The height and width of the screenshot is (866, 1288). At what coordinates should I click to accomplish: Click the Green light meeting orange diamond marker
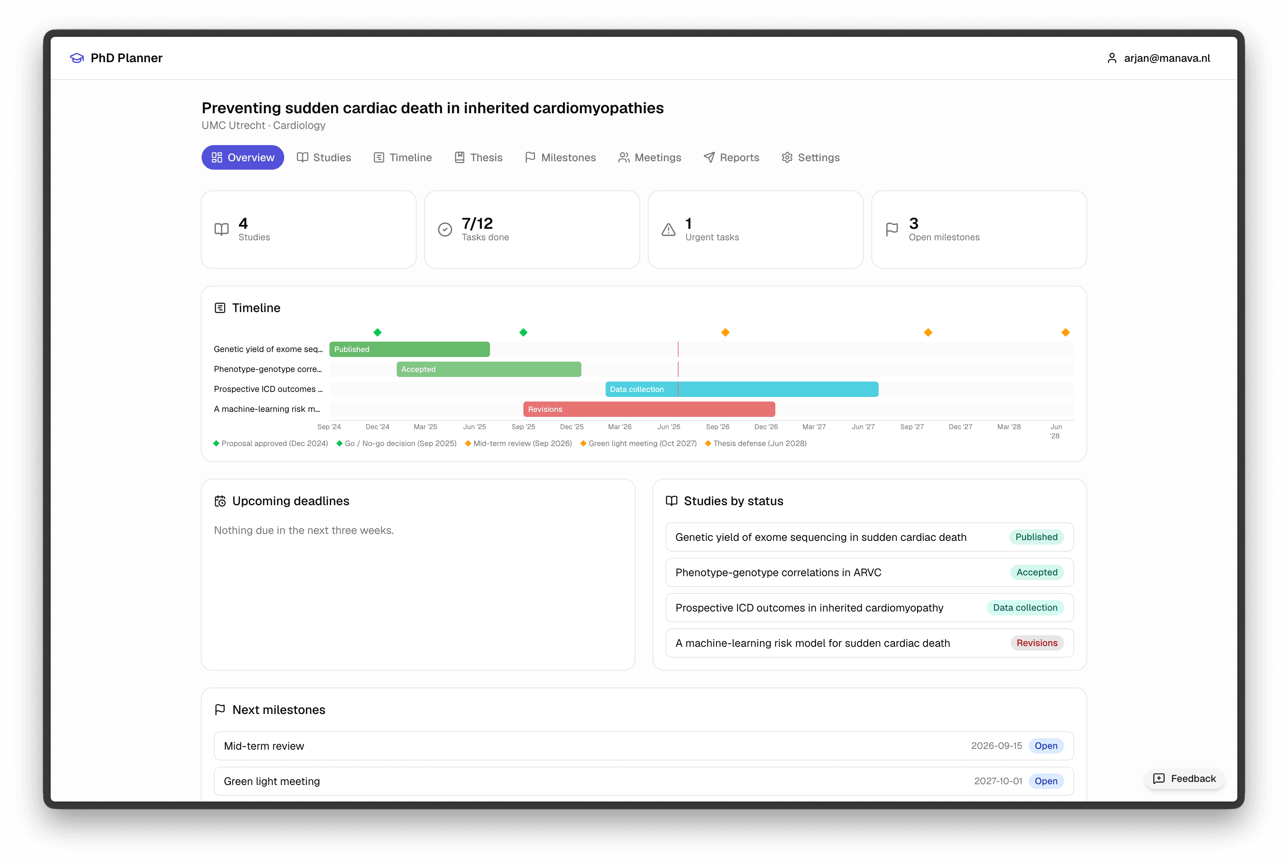pos(928,332)
